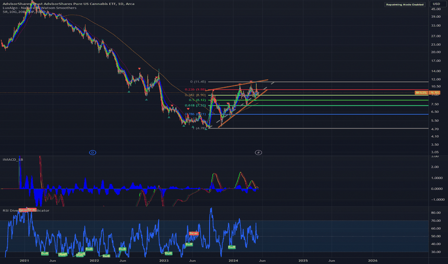Image resolution: width=448 pixels, height=264 pixels.
Task: Click the 80.00 value on the RSI scale
Action: [x=436, y=213]
